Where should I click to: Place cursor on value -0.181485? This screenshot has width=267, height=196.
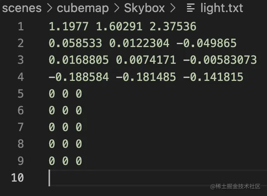(146, 77)
